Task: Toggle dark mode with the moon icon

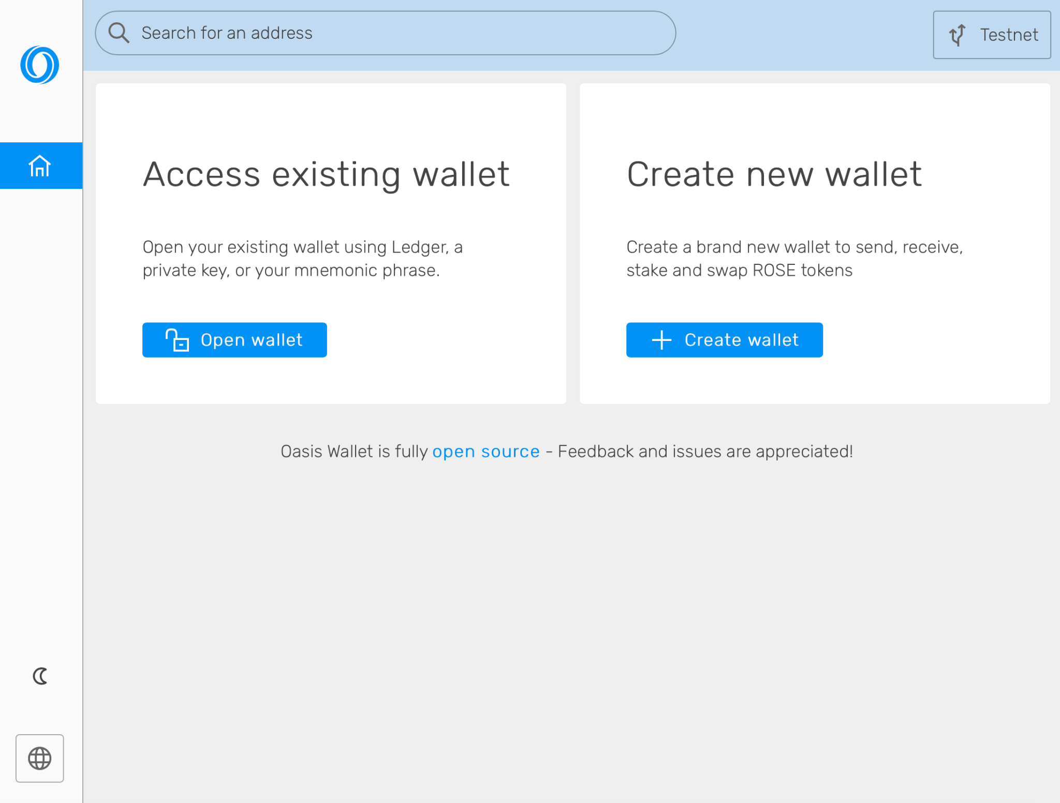Action: pyautogui.click(x=40, y=676)
